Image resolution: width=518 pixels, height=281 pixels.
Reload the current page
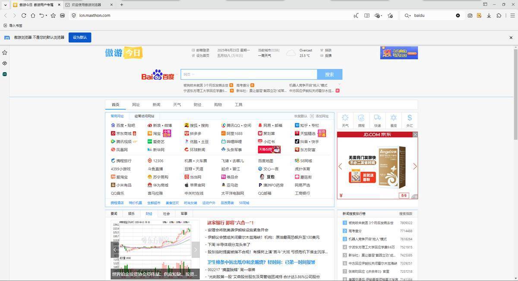pyautogui.click(x=24, y=16)
